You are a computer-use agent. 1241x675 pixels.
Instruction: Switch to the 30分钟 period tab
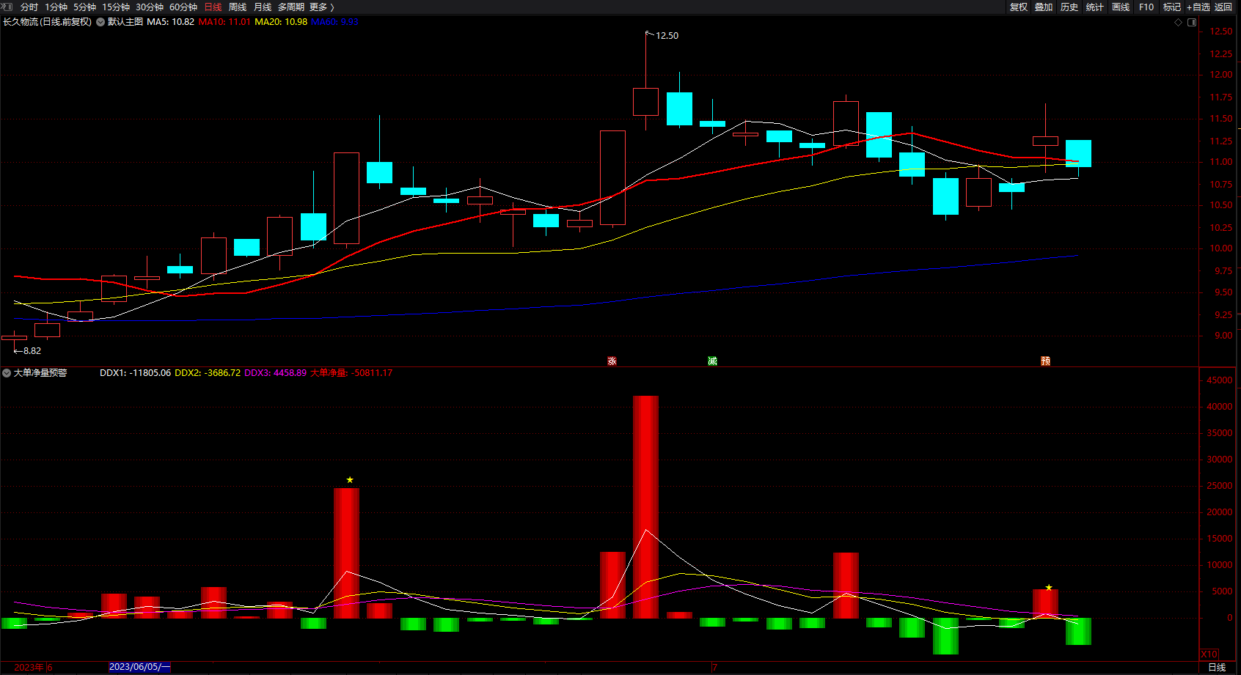coord(150,7)
